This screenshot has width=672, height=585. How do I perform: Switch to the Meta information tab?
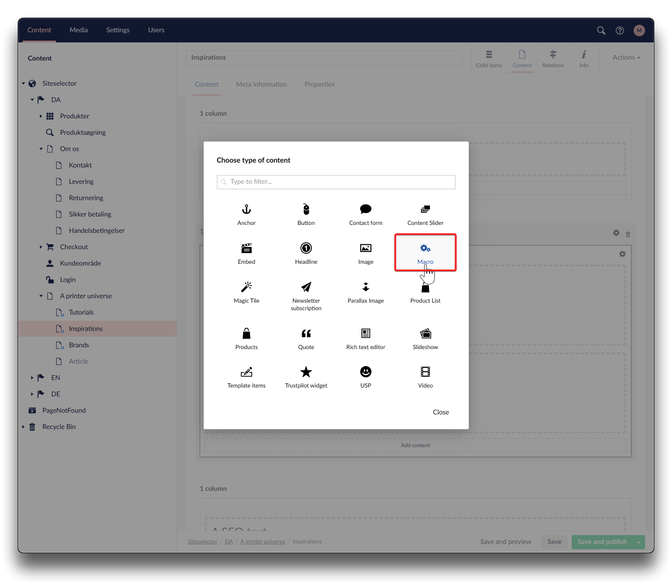[x=262, y=84]
